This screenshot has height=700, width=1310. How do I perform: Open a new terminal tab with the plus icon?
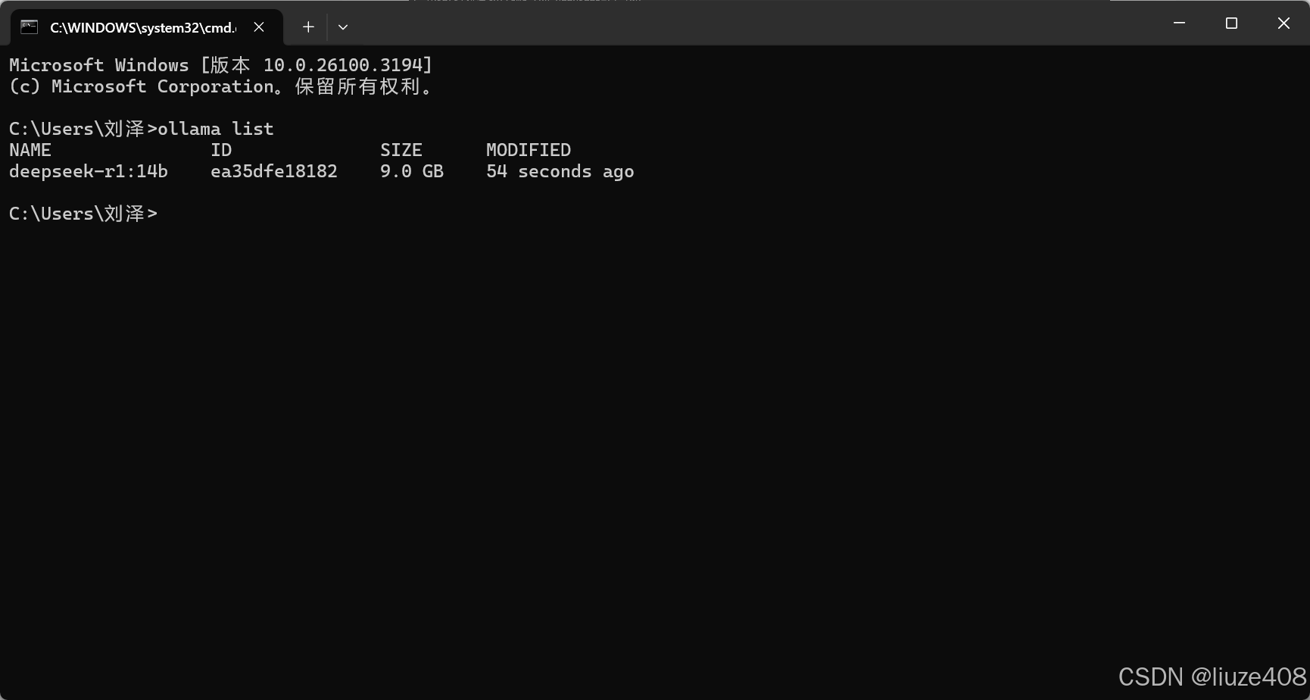[x=308, y=27]
